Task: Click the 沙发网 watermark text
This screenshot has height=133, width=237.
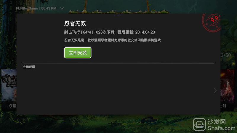Action: coord(217,122)
